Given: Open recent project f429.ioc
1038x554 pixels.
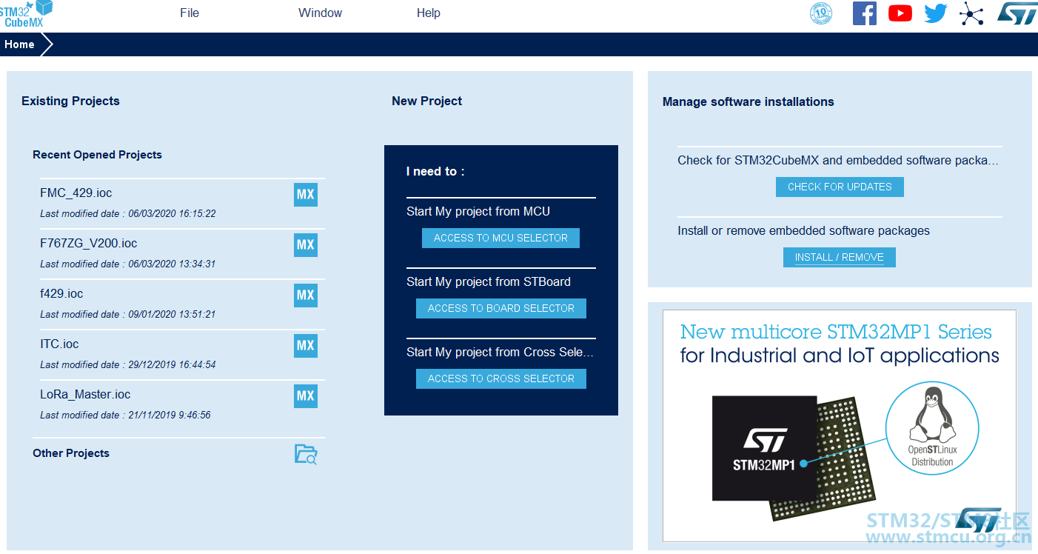Looking at the screenshot, I should tap(61, 294).
